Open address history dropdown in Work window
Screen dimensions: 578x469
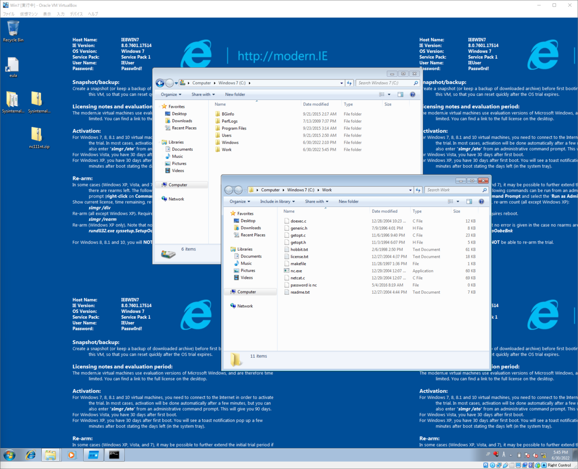410,190
